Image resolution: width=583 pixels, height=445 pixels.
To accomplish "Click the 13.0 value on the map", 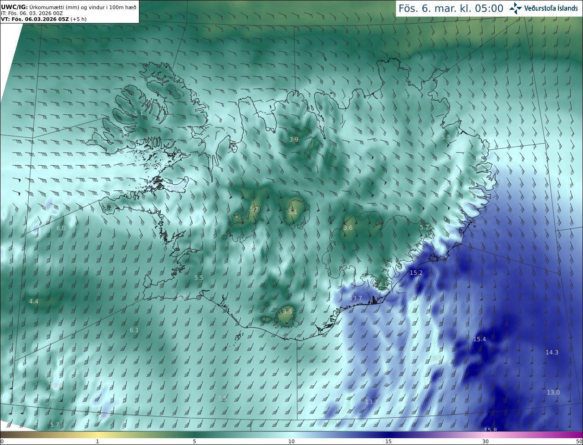I will click(553, 393).
